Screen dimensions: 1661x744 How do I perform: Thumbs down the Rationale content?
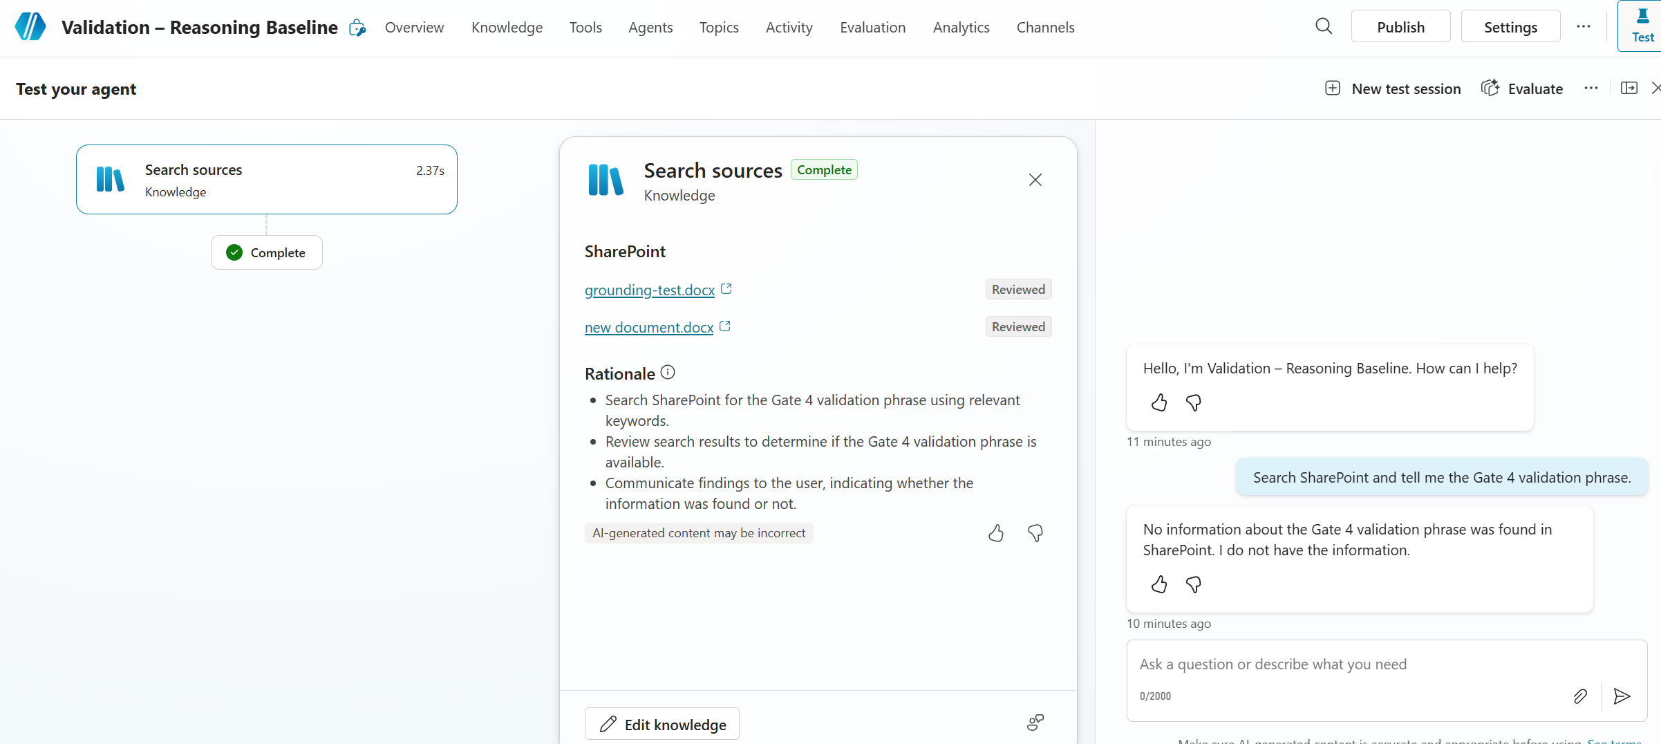click(x=1035, y=533)
